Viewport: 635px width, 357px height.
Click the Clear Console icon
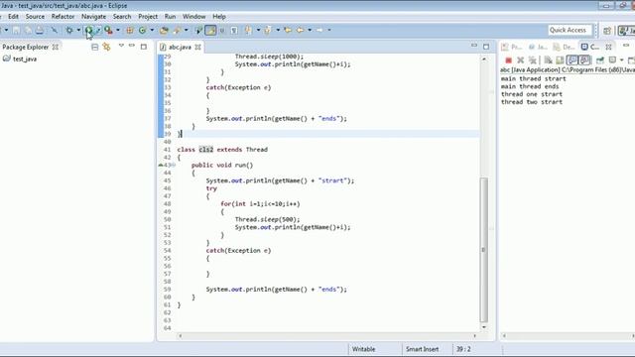(548, 60)
